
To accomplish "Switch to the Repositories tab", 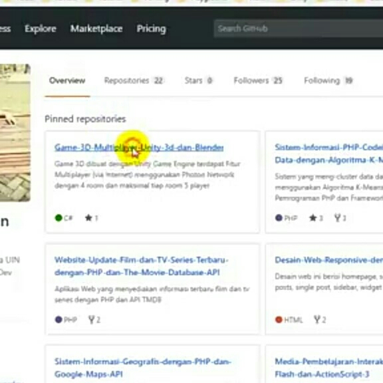I will click(134, 80).
